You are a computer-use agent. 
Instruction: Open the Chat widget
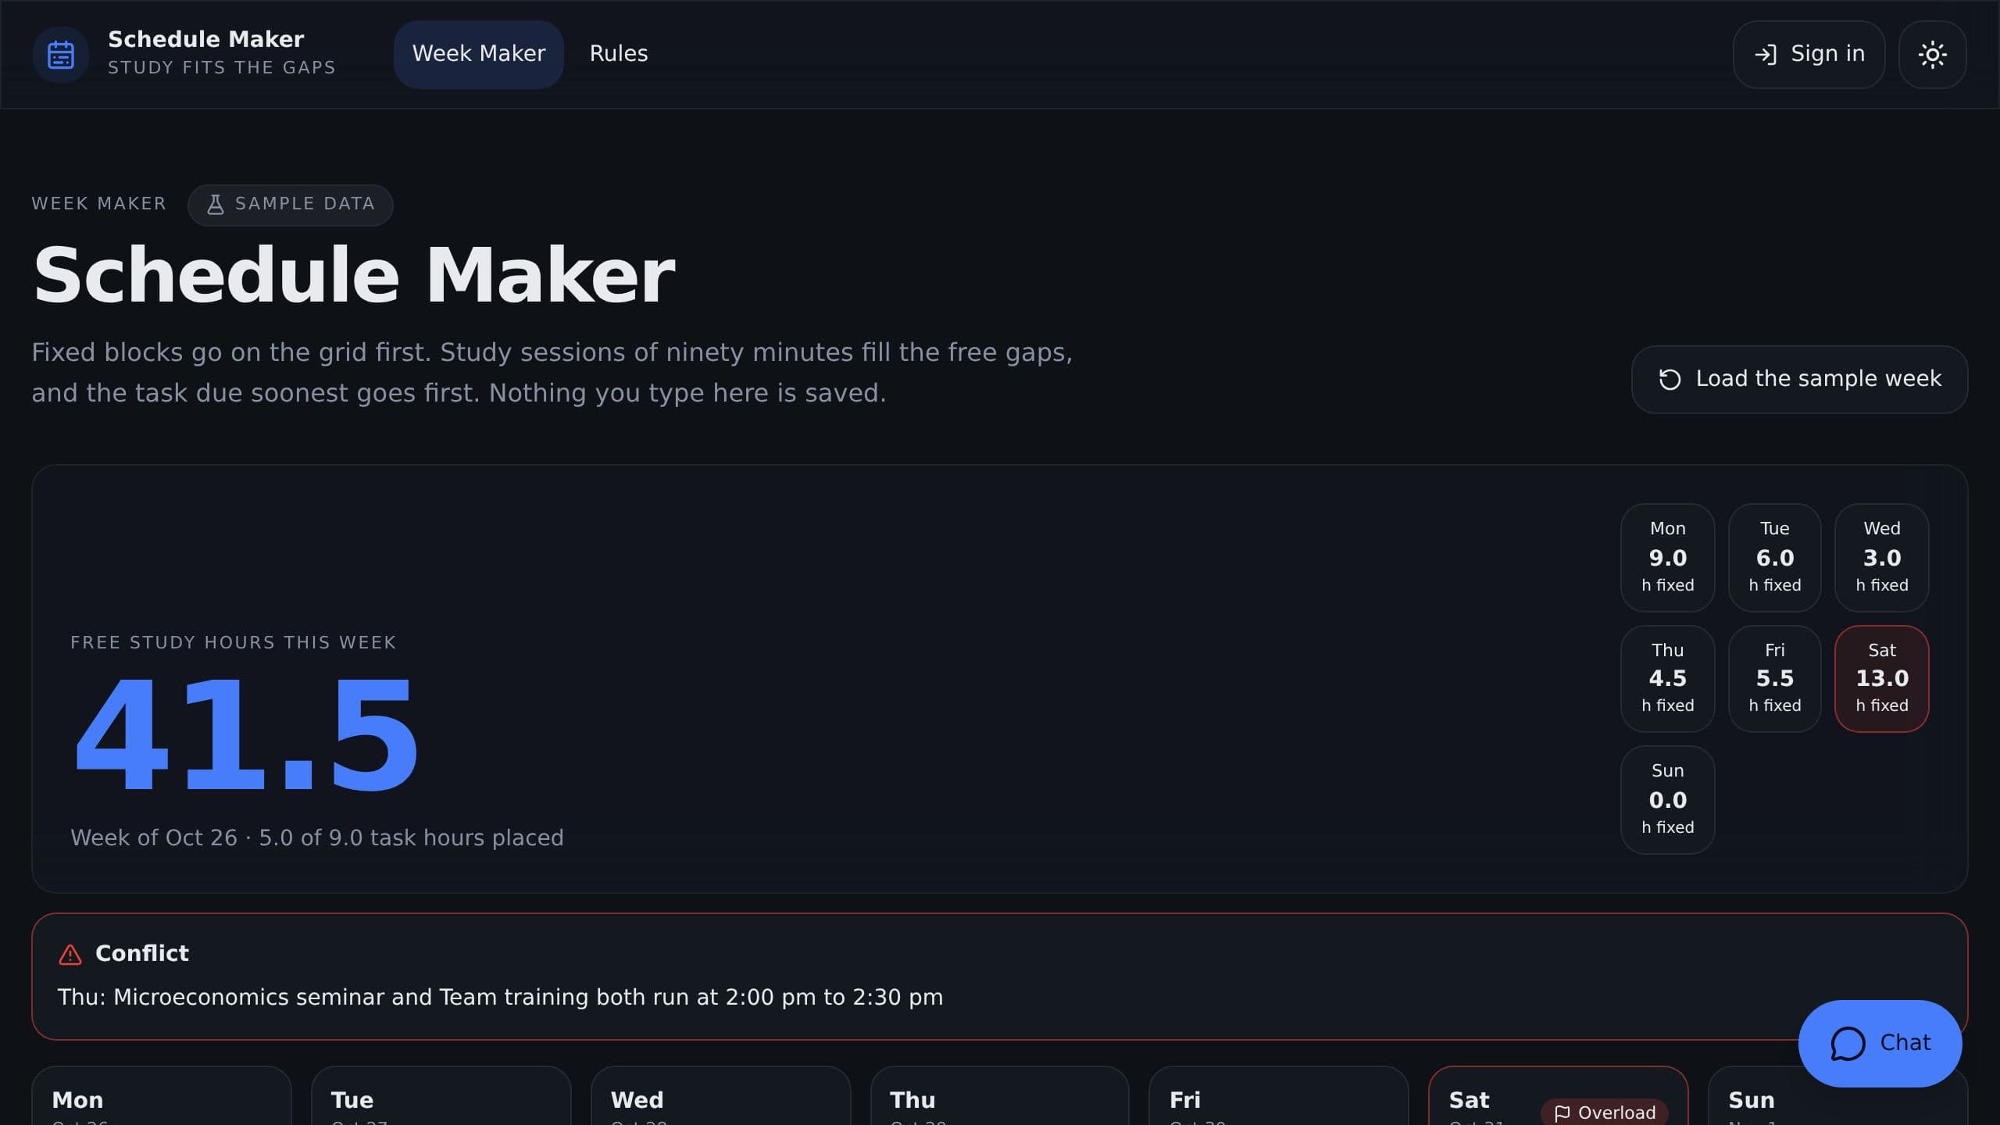tap(1880, 1044)
